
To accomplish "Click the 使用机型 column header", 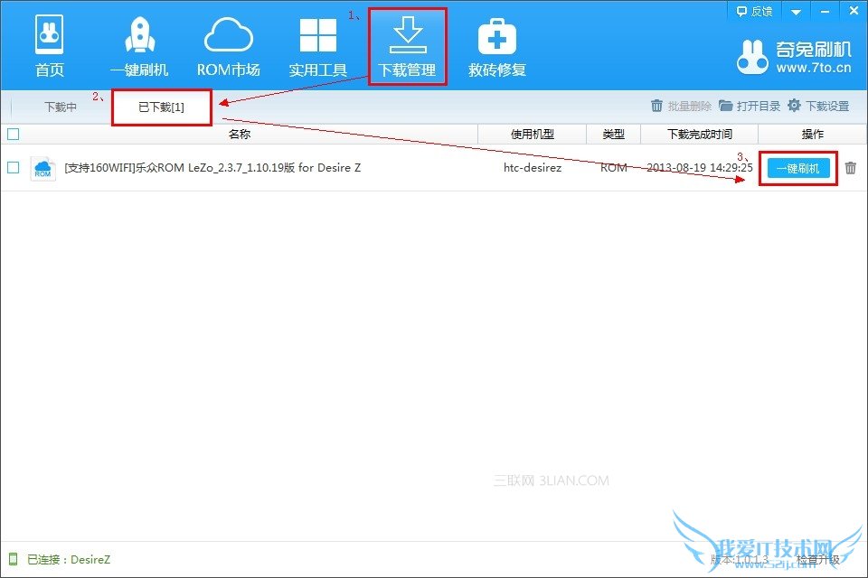I will pos(532,134).
